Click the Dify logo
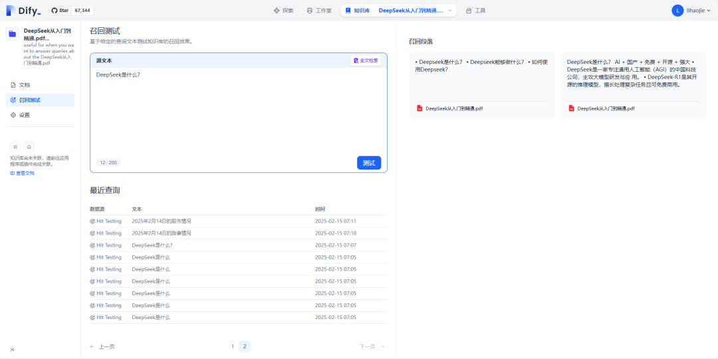 tap(23, 11)
